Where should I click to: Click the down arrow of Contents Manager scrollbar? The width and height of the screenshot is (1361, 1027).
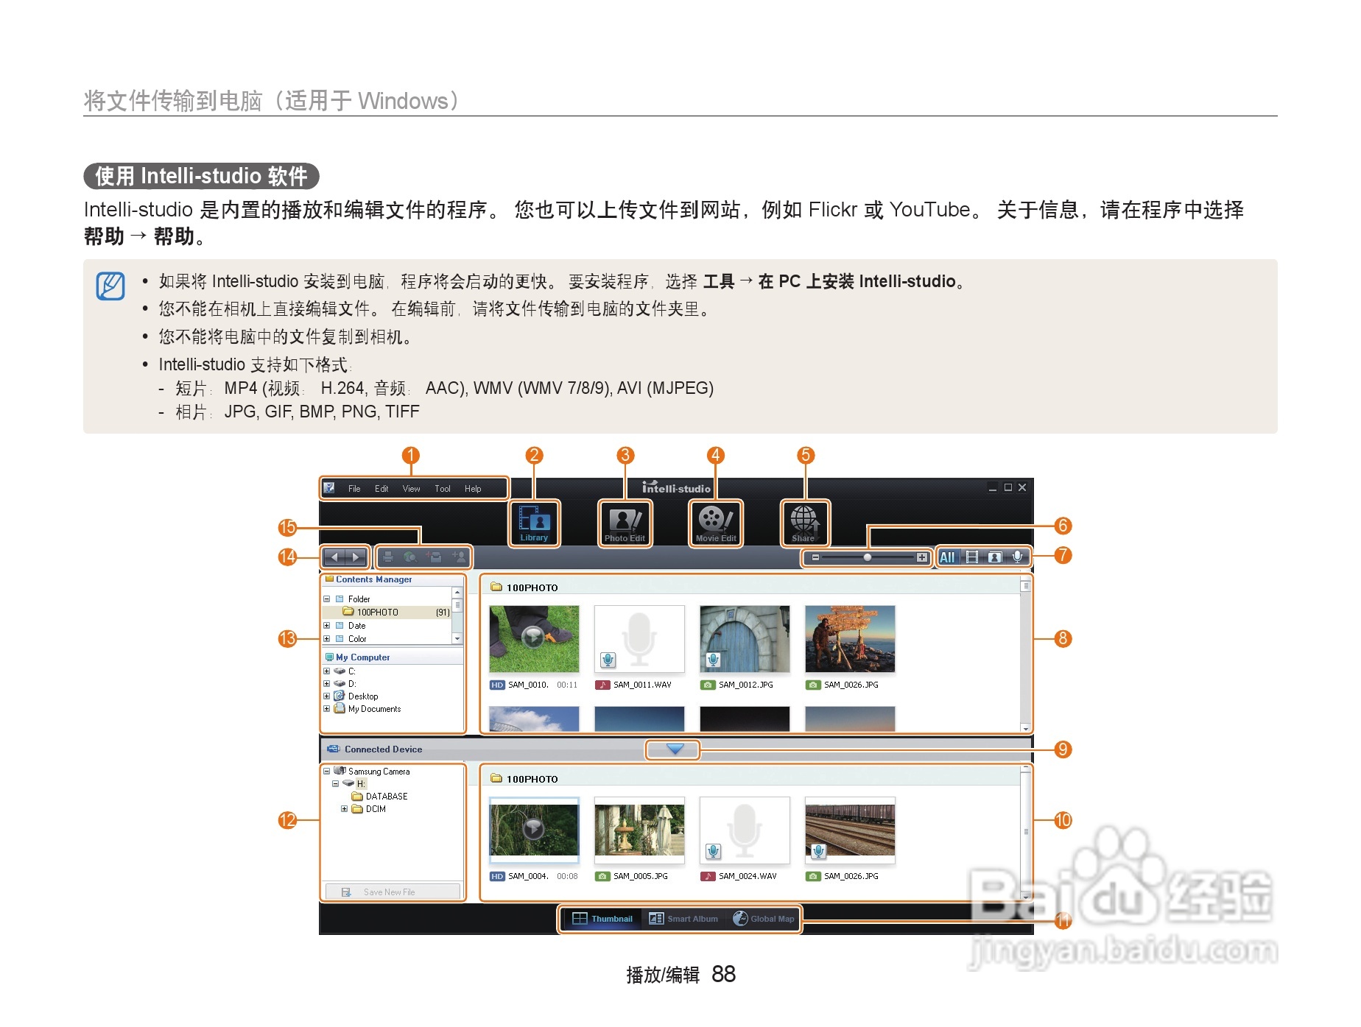pyautogui.click(x=457, y=638)
